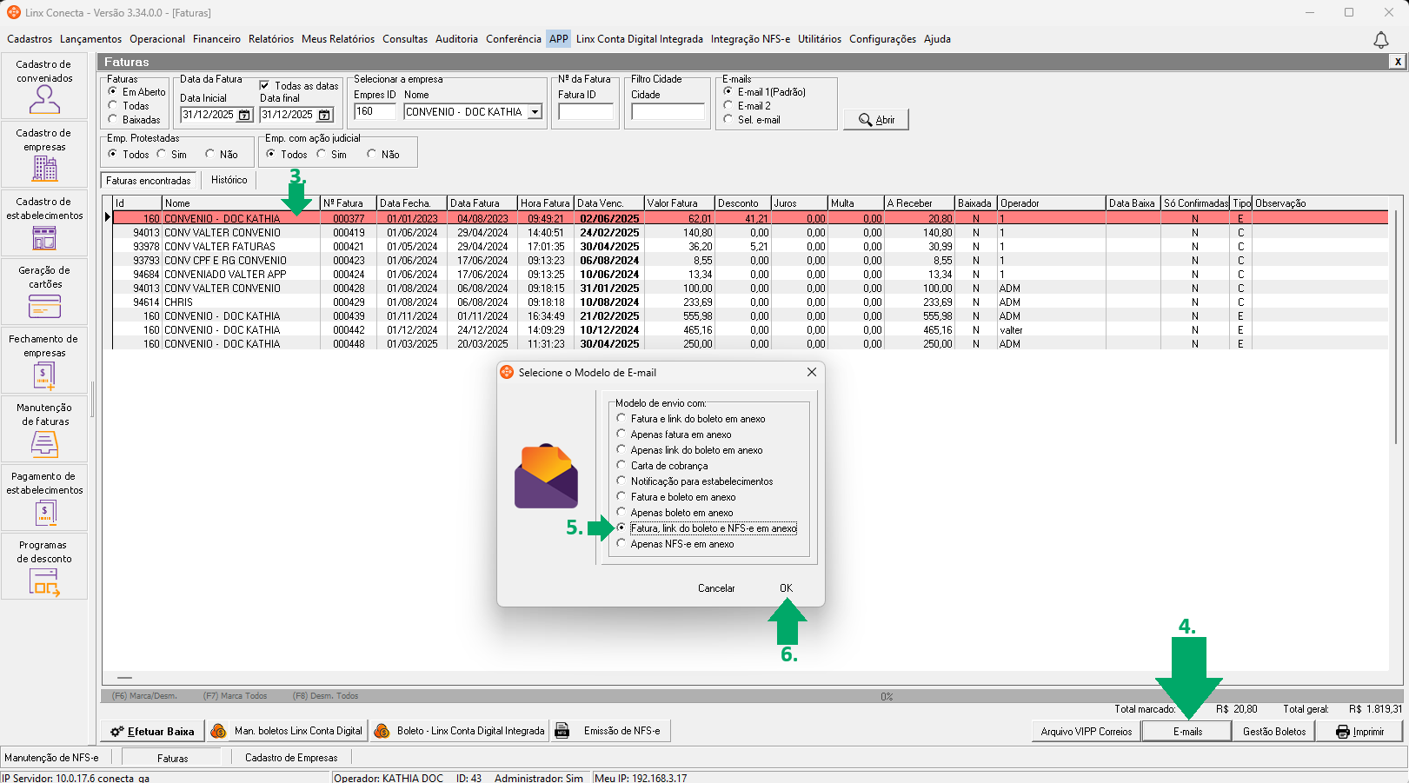
Task: Open Geração de cartões sidebar icon
Action: (44, 306)
